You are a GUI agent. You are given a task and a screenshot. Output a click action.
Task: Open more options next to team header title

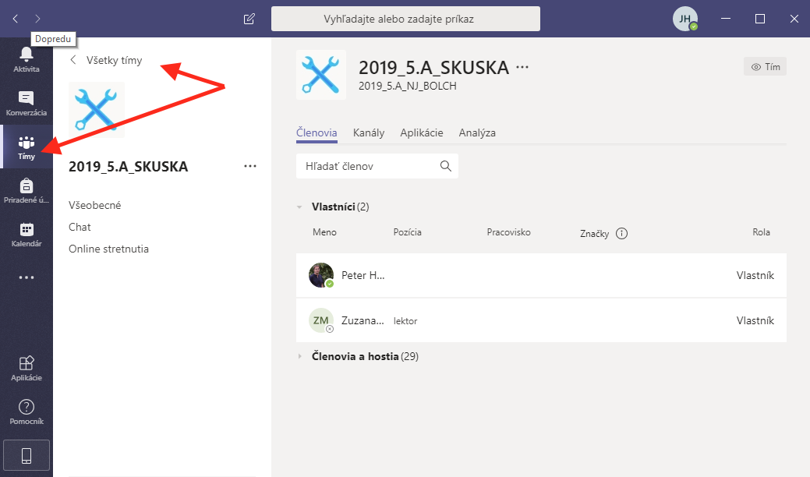coord(522,68)
